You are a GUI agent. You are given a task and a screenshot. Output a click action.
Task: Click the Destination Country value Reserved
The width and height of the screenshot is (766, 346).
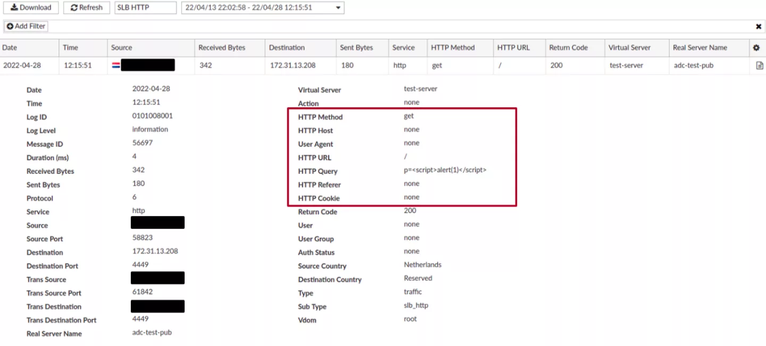[x=418, y=279]
